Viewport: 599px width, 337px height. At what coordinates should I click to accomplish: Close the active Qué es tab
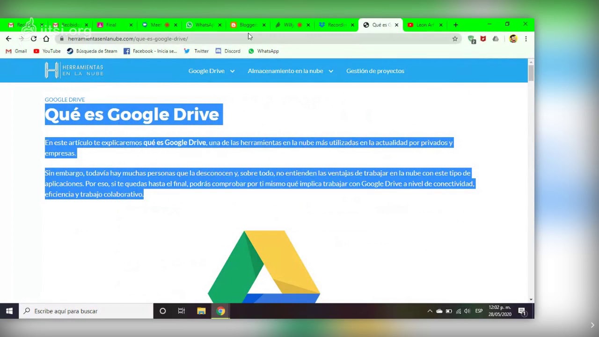tap(396, 25)
